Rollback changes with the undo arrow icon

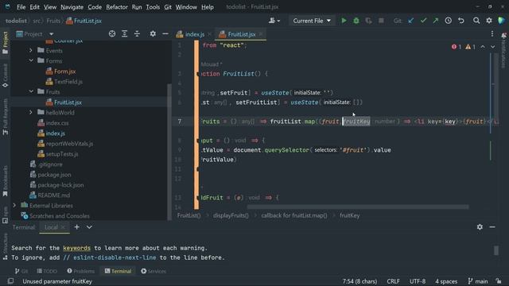click(461, 21)
